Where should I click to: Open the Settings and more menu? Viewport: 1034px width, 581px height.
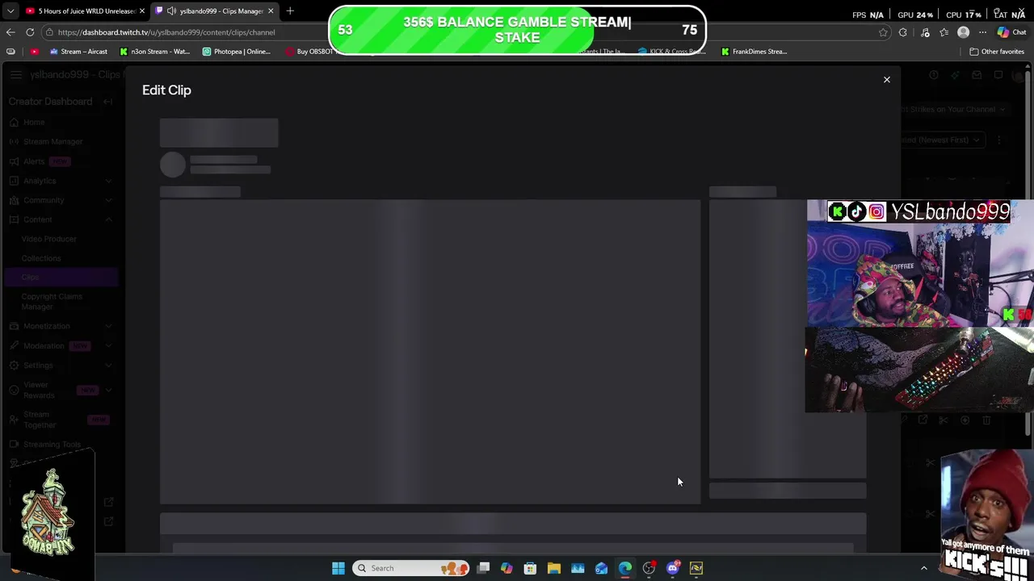tap(982, 32)
